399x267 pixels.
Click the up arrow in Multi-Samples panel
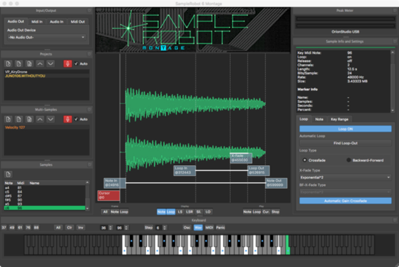40,119
